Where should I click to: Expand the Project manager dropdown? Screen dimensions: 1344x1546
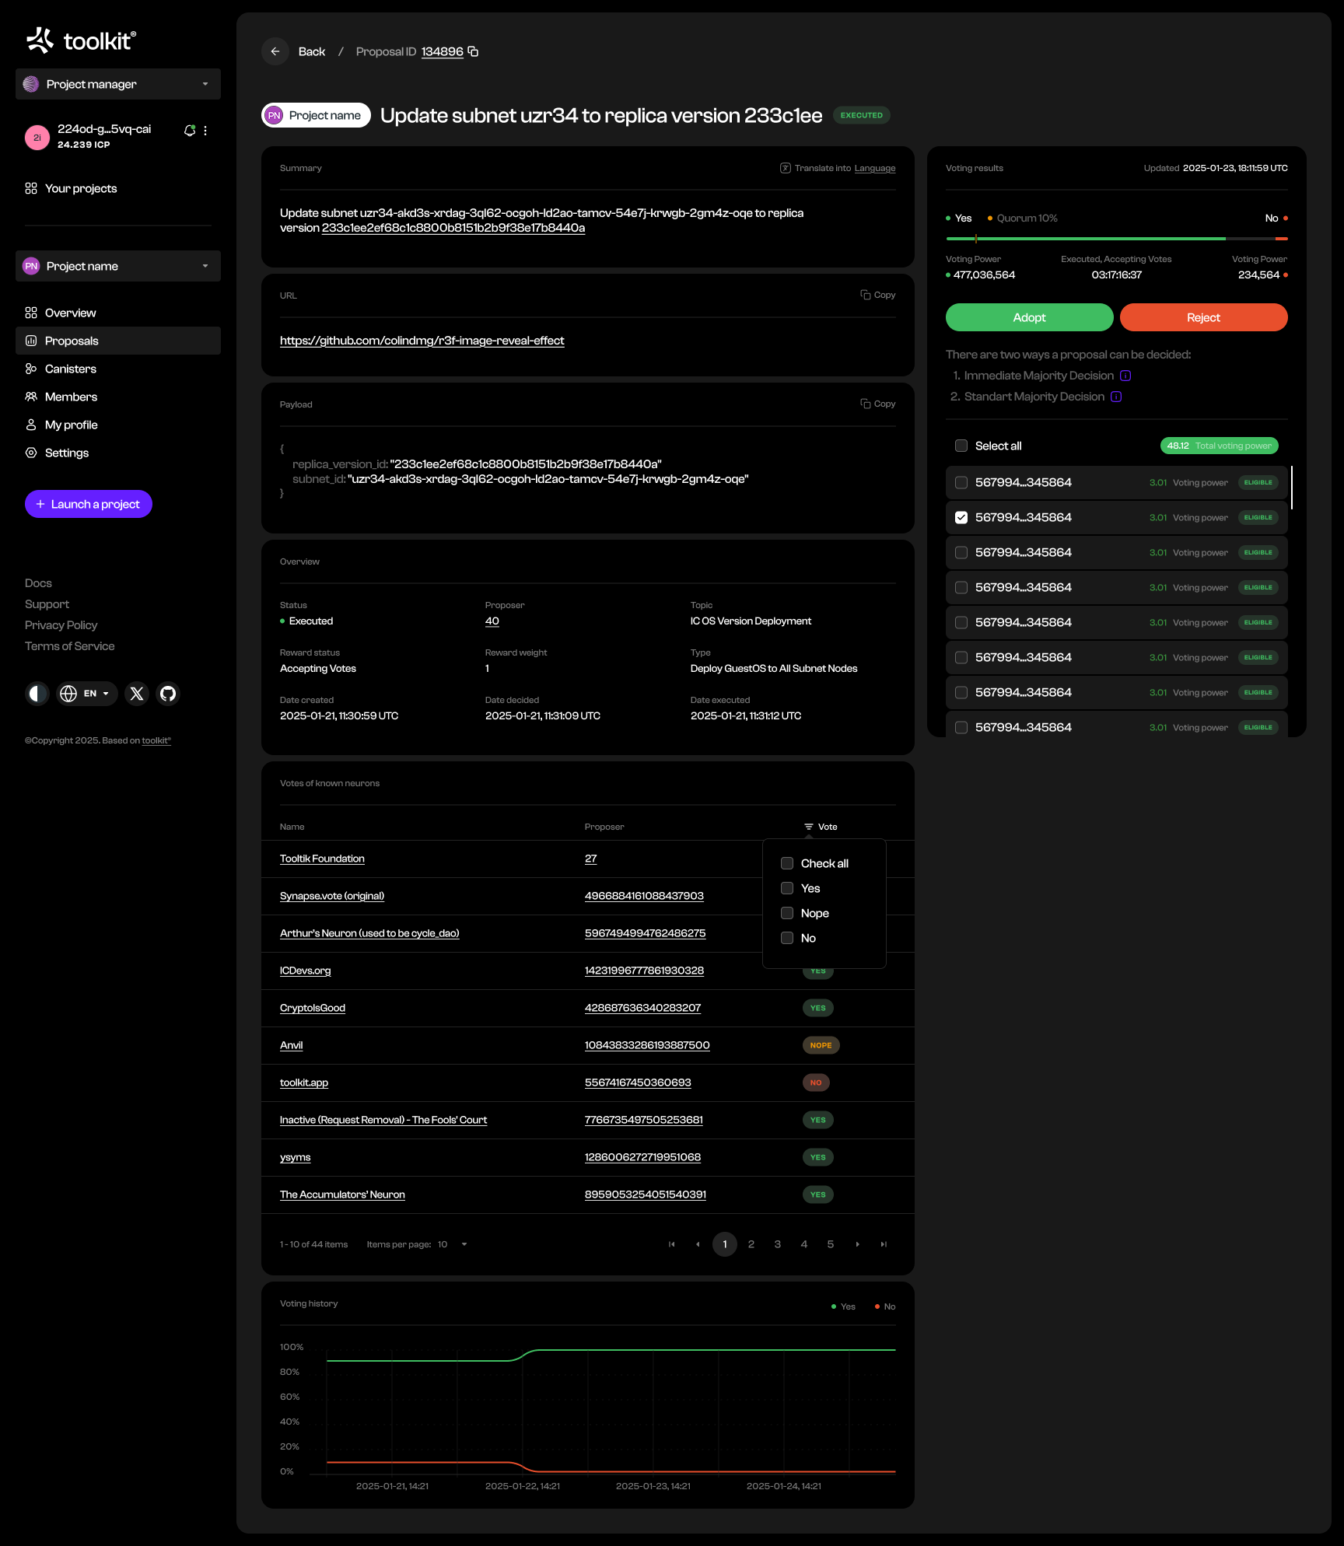(118, 84)
